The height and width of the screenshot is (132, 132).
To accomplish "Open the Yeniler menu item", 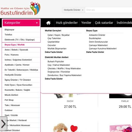I will point(86,23).
